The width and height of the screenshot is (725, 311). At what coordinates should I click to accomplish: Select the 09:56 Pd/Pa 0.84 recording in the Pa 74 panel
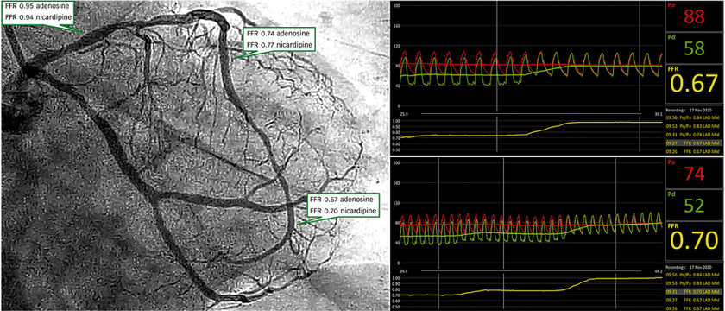click(692, 275)
